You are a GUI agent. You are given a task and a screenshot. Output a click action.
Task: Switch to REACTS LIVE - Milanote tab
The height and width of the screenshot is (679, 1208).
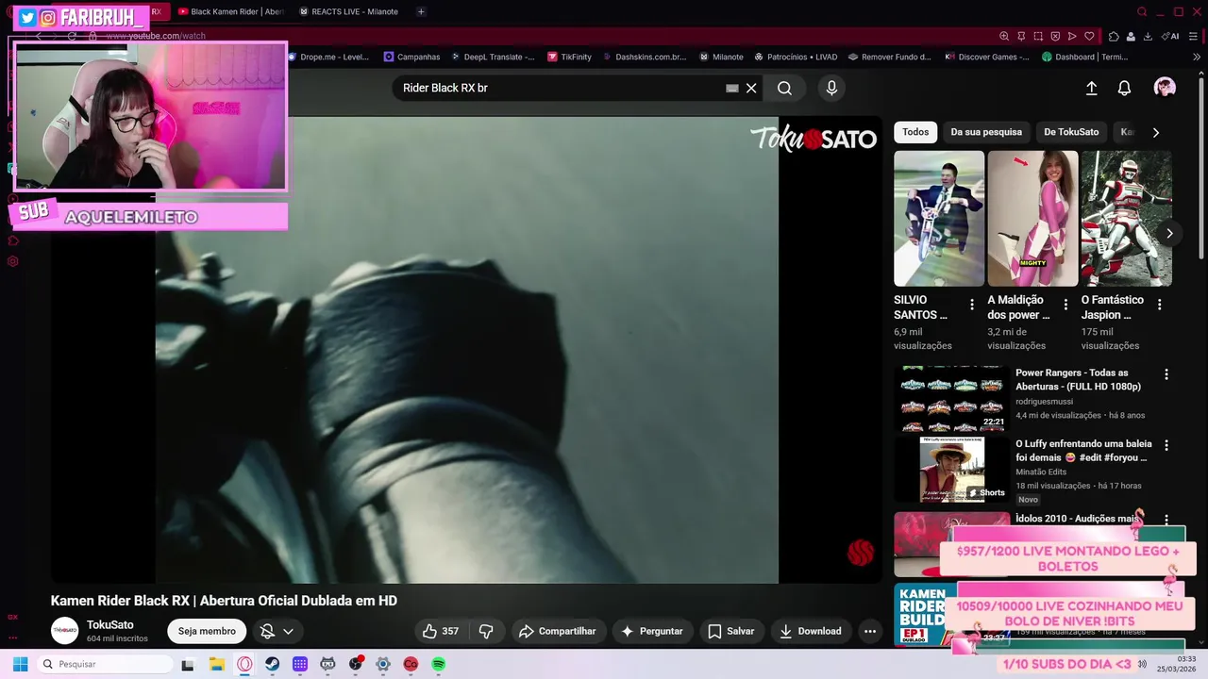click(x=349, y=11)
